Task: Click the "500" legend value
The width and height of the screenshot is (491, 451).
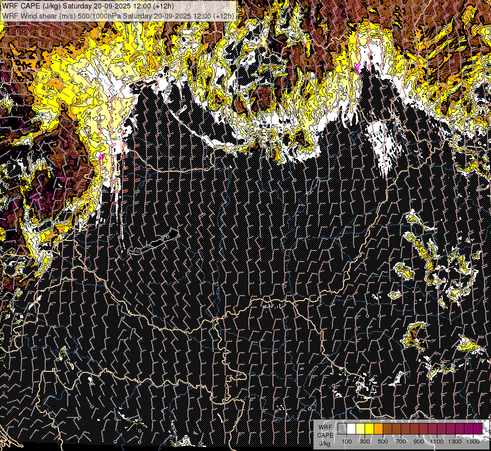Action: tap(383, 441)
